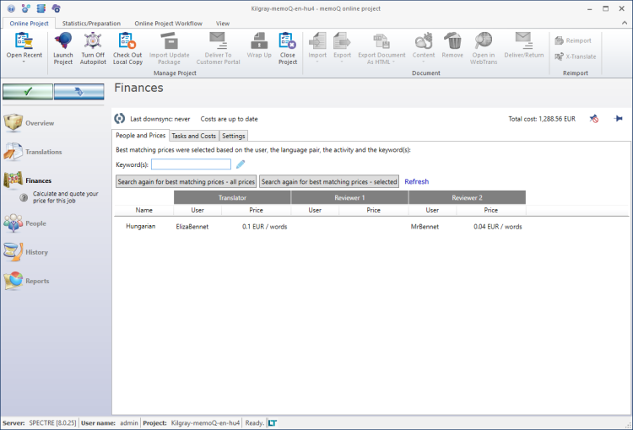This screenshot has width=633, height=430.
Task: Go to the Translations pane
Action: click(x=33, y=152)
